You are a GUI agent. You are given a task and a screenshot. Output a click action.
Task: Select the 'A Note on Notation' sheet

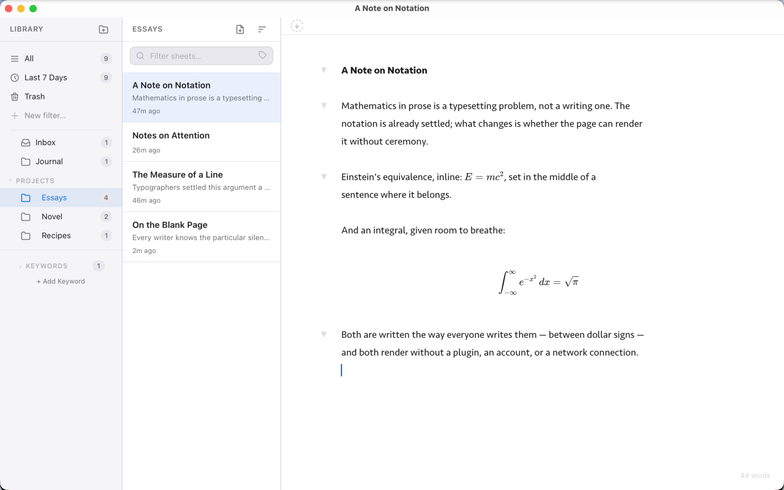click(201, 98)
